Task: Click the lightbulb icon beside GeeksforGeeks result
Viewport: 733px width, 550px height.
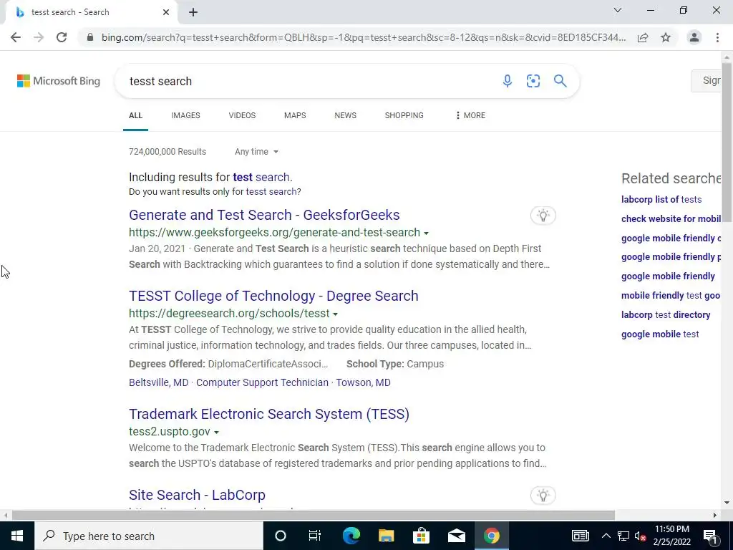Action: 543,216
